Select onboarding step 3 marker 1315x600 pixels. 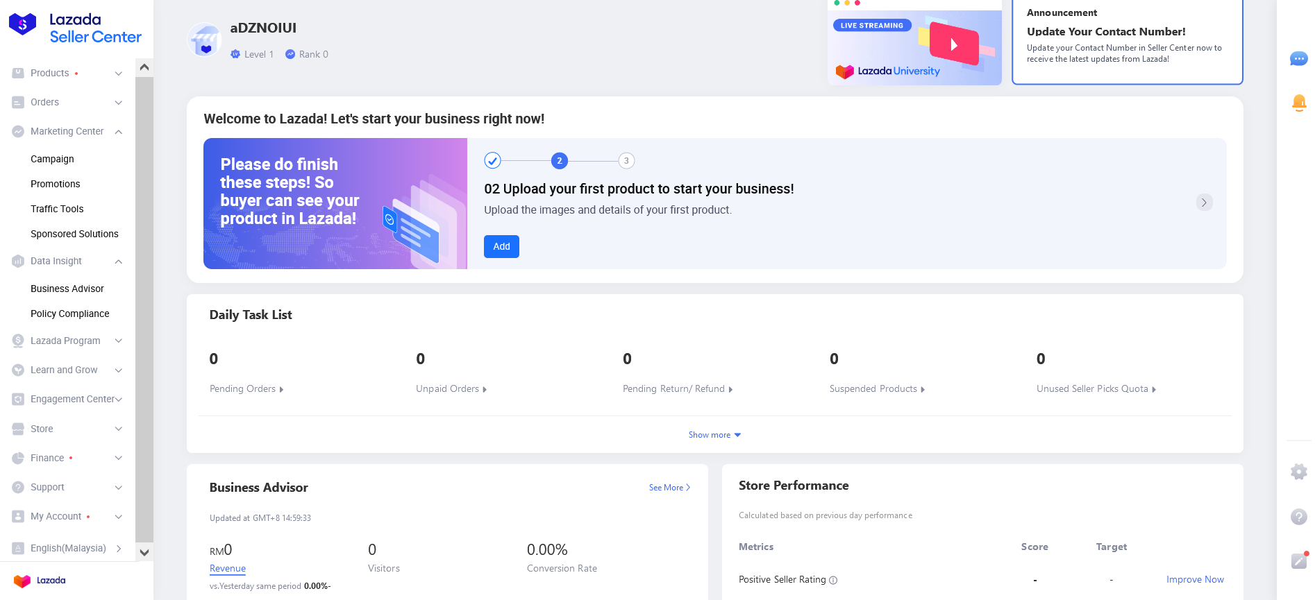(626, 160)
